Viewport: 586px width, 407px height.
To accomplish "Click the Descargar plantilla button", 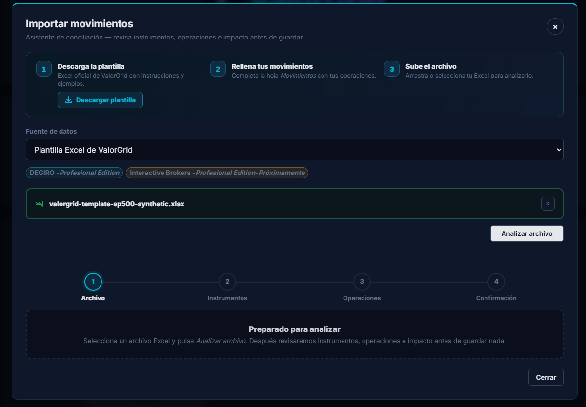I will click(100, 100).
